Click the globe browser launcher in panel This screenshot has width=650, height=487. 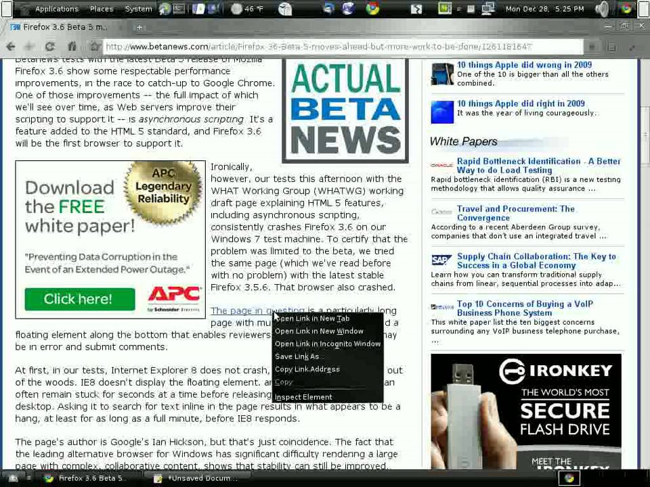coord(348,9)
